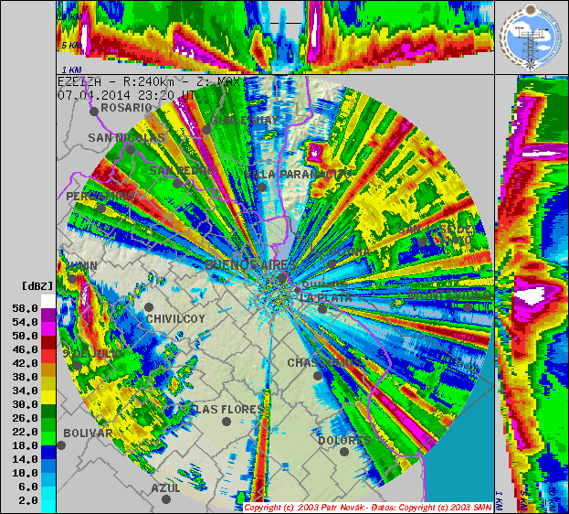Click the 58.0 value in the legend
Screen dimensions: 569x514
pos(25,308)
